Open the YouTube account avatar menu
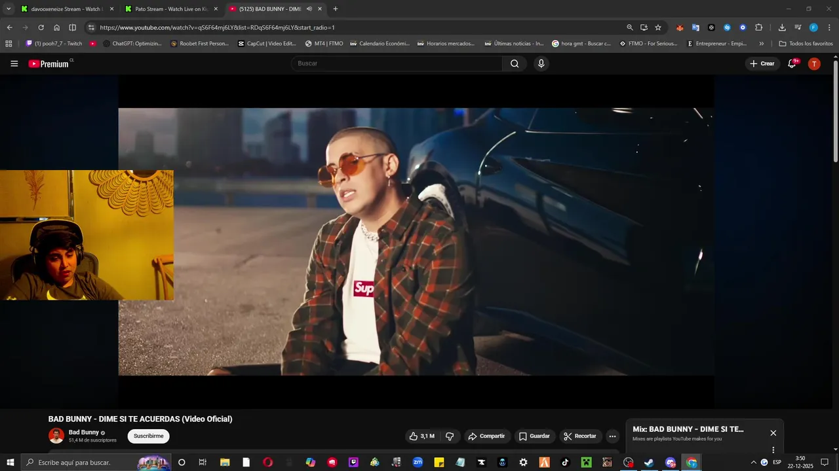The height and width of the screenshot is (471, 839). [x=814, y=63]
